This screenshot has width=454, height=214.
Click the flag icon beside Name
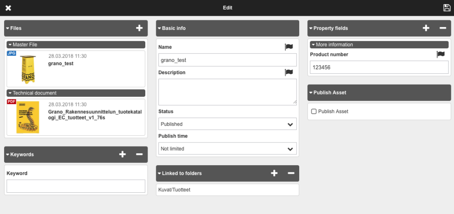point(289,47)
